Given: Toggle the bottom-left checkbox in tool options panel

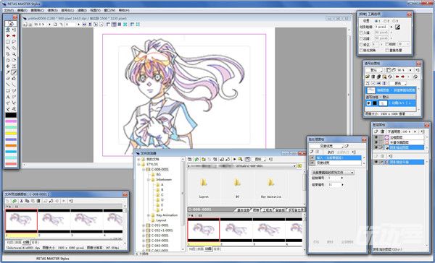Looking at the screenshot, I should (x=362, y=51).
